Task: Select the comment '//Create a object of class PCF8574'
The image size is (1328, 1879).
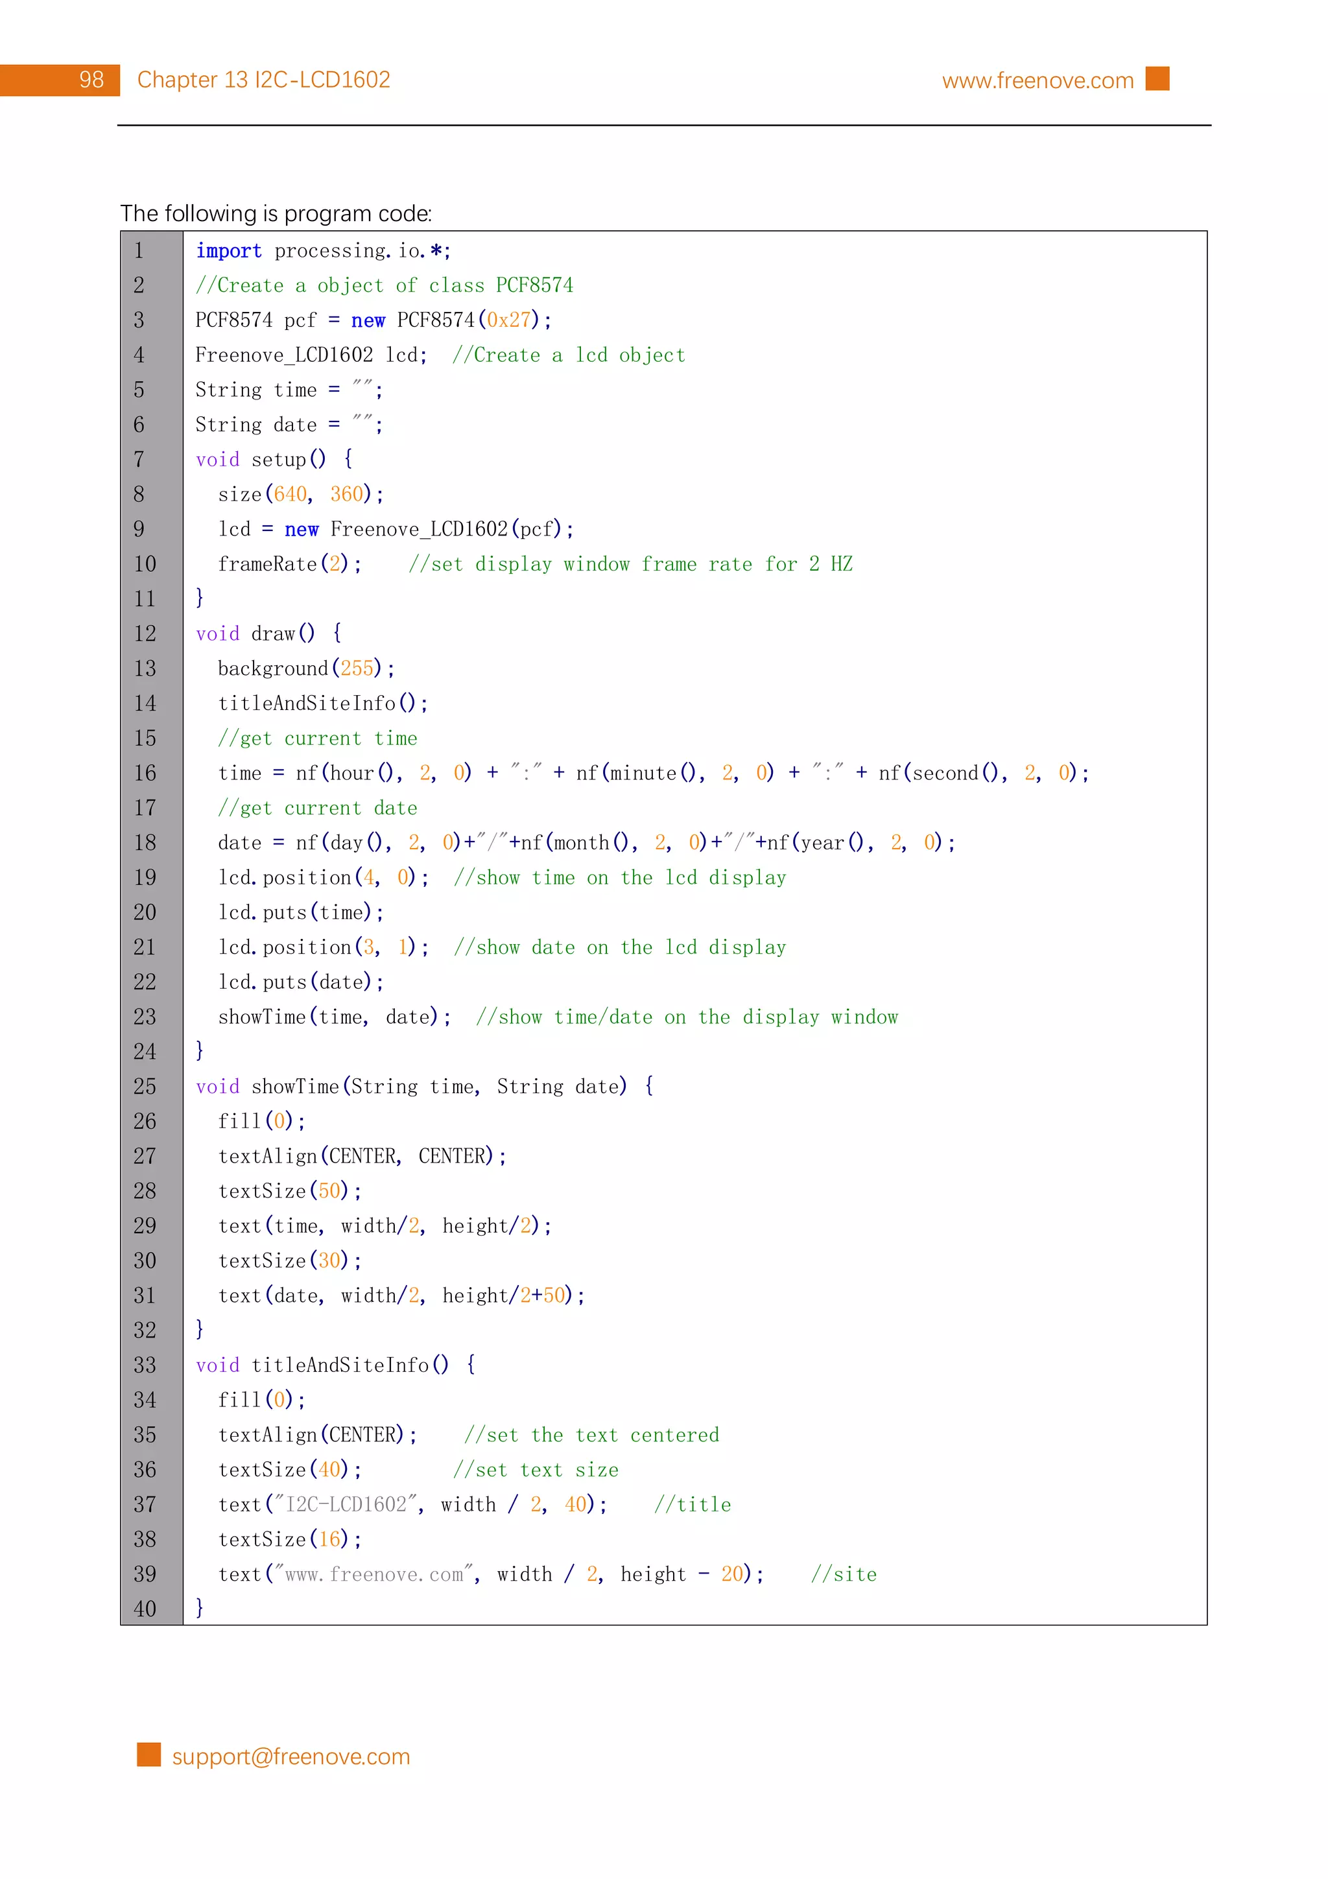Action: pos(385,286)
